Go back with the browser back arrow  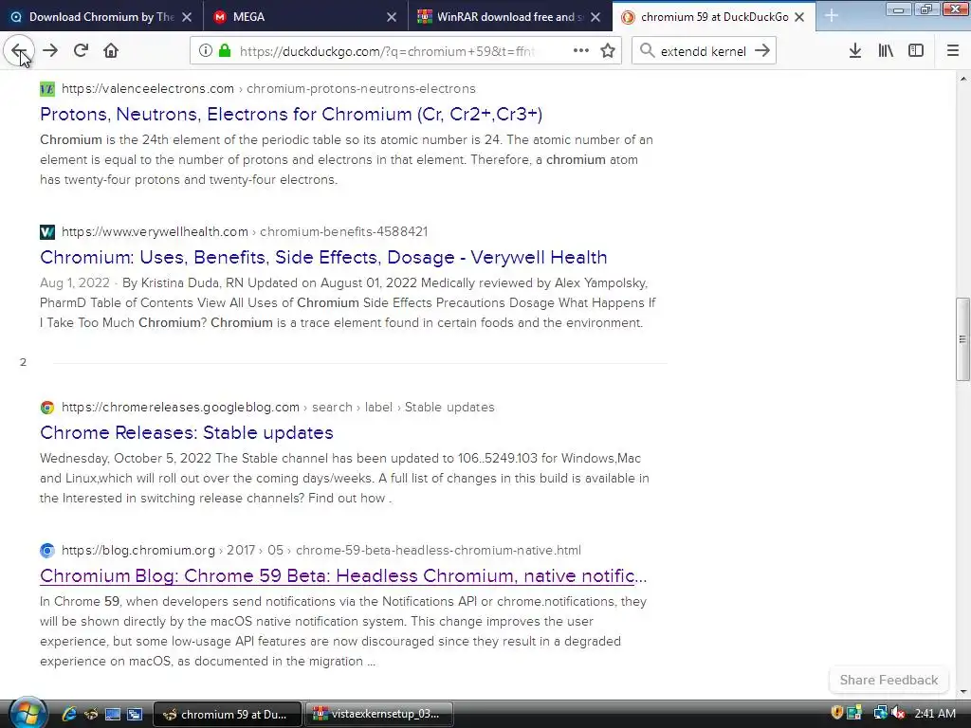19,51
